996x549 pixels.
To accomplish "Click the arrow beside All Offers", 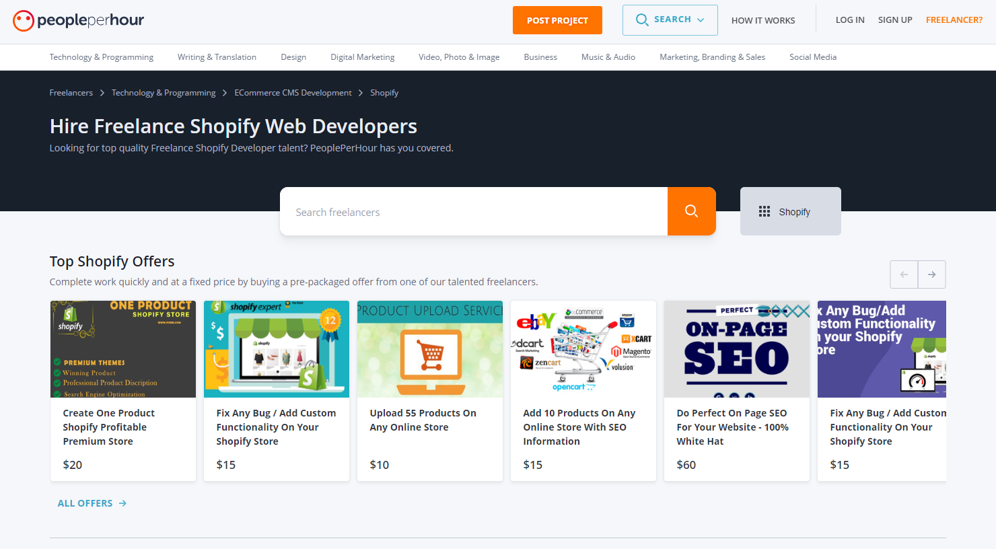I will point(122,503).
